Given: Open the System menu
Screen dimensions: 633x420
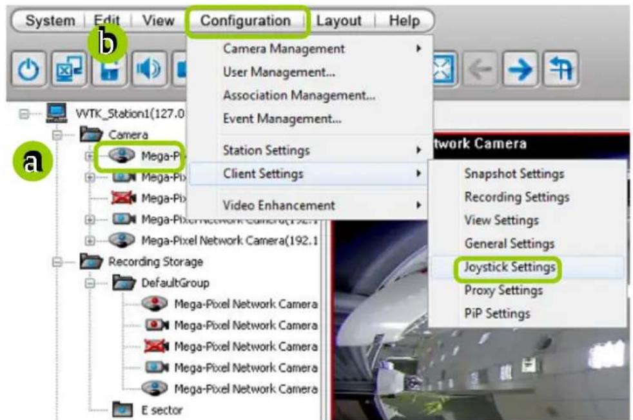Looking at the screenshot, I should [x=50, y=20].
